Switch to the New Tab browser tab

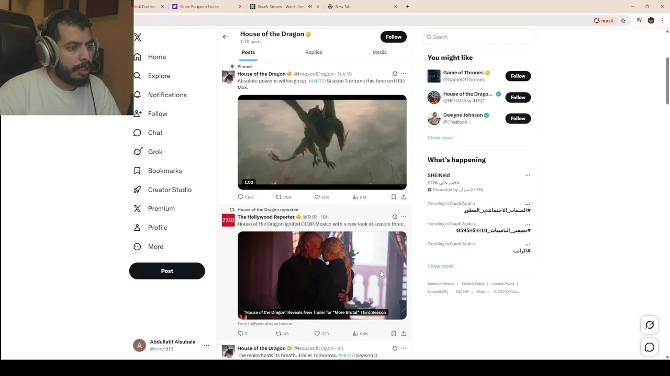(x=361, y=7)
